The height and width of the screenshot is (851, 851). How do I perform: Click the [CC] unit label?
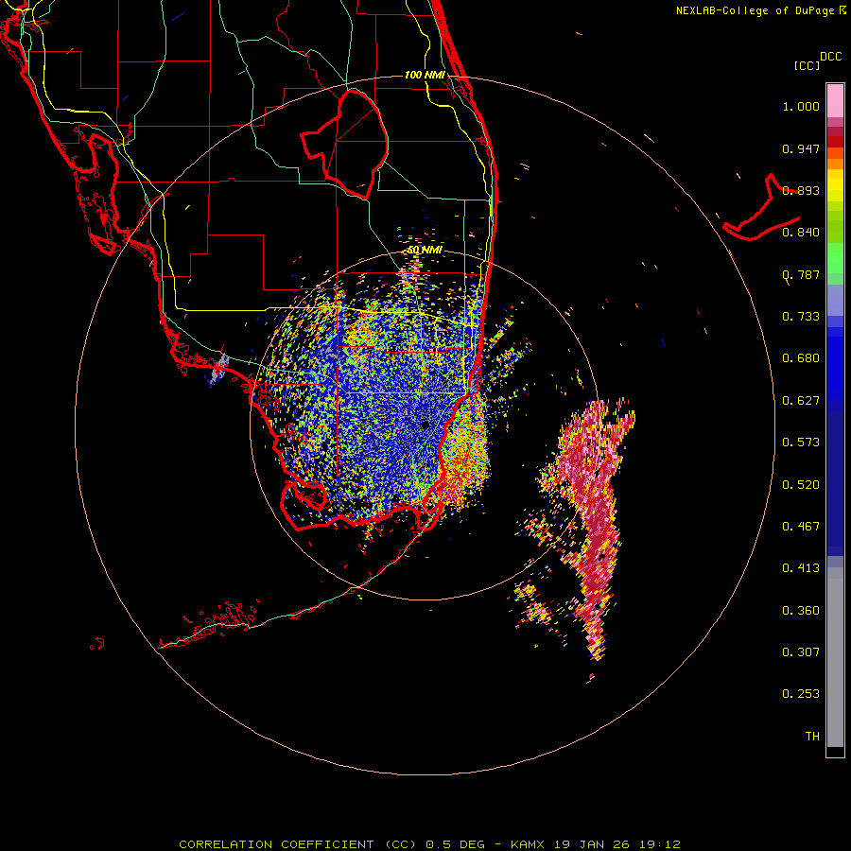click(x=807, y=65)
